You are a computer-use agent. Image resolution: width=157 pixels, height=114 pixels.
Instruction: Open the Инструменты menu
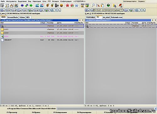coord(11,1)
